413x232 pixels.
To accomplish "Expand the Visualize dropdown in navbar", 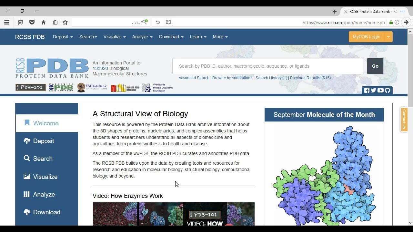I will 115,37.
